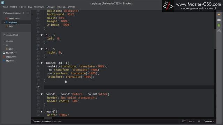Image resolution: width=223 pixels, height=125 pixels.
Task: Click the favicon.ico image file icon
Action: pos(4,53)
